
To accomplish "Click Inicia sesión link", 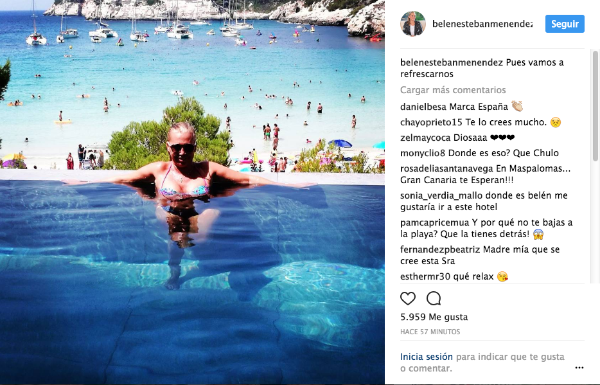I will tap(427, 357).
